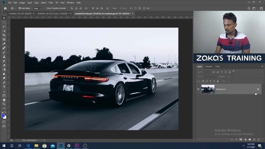Add a layer mask icon
265x149 pixels.
coord(241,140)
